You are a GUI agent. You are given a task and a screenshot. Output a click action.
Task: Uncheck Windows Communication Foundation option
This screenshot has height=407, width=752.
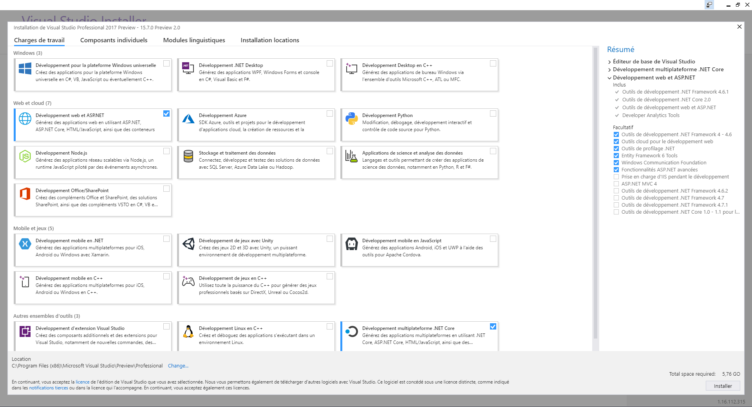[616, 163]
